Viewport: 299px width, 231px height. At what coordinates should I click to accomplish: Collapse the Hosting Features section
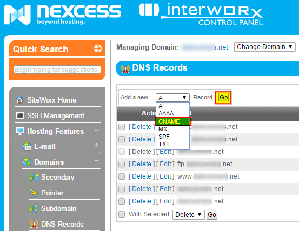coord(97,130)
